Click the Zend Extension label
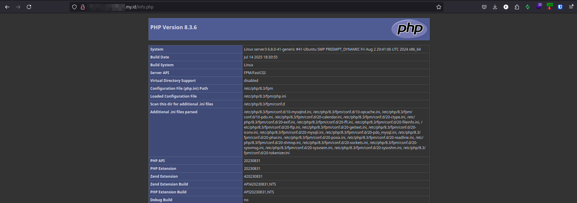Screen dimensions: 577x203 [x=164, y=176]
